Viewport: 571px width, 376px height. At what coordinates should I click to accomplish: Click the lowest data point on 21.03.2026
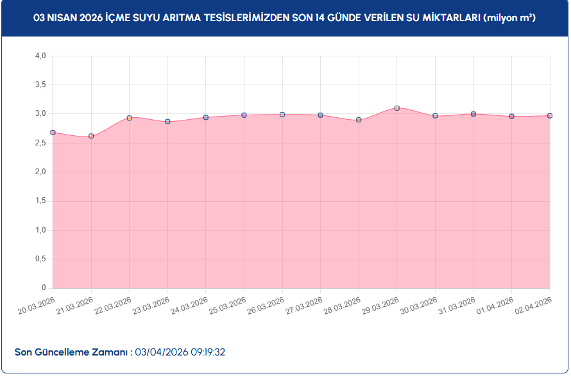pyautogui.click(x=91, y=136)
